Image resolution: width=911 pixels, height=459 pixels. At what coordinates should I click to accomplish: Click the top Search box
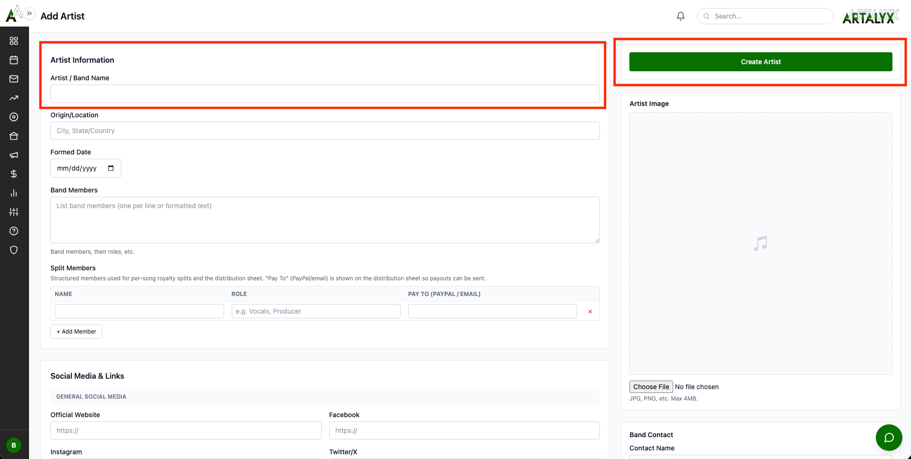pyautogui.click(x=765, y=16)
